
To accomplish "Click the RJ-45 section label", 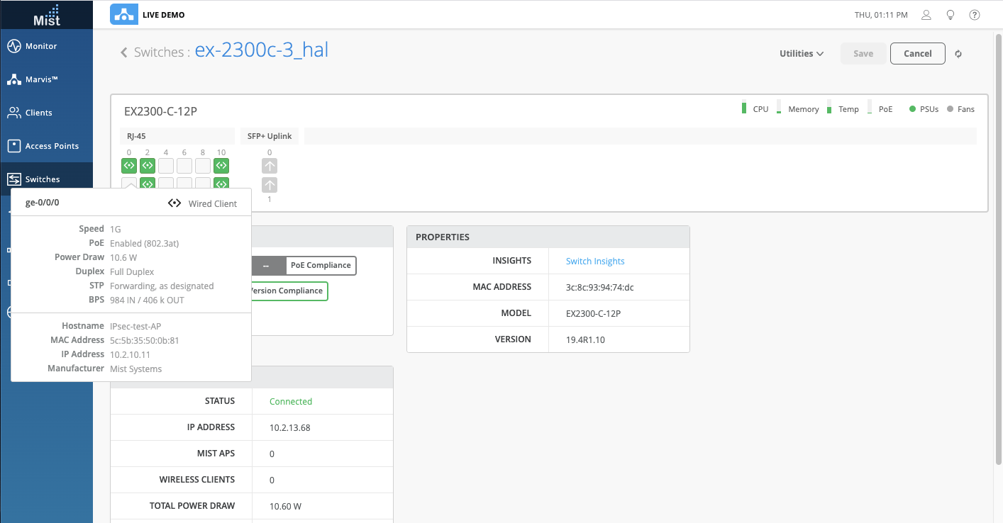I will point(136,136).
